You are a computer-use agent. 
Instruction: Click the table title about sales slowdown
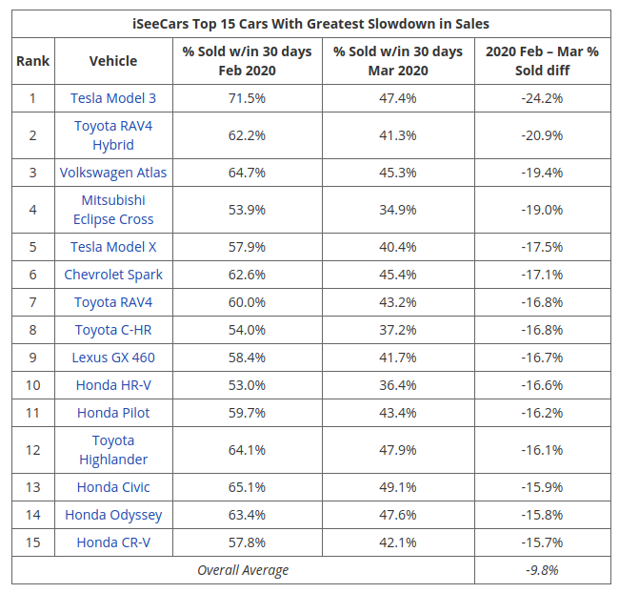coord(311,23)
